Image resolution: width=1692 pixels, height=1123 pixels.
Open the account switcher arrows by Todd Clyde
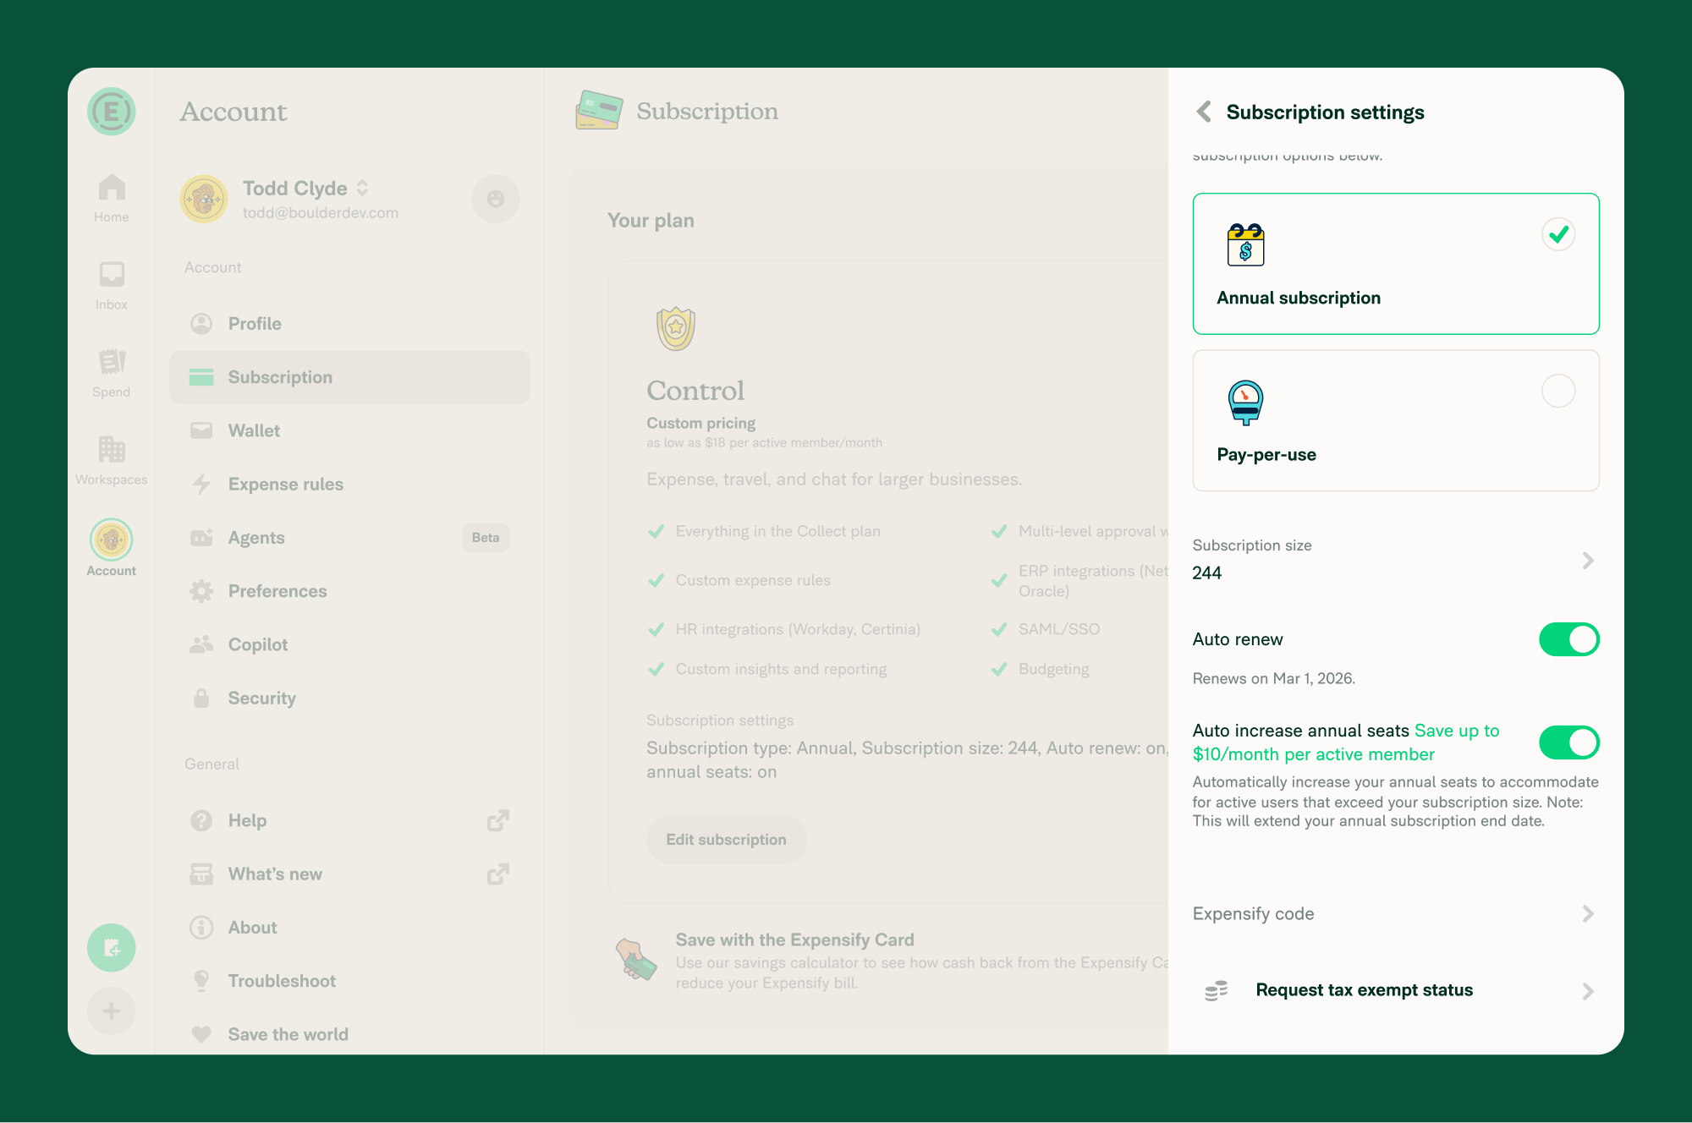click(362, 188)
